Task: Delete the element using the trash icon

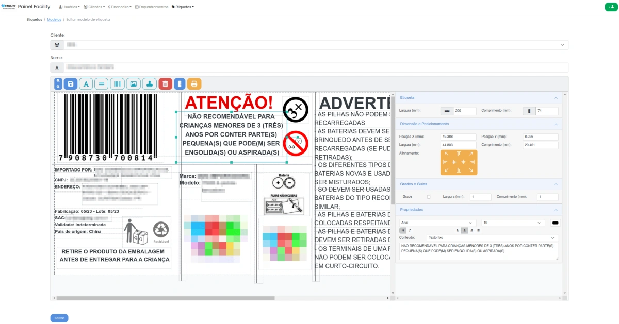Action: [x=165, y=83]
